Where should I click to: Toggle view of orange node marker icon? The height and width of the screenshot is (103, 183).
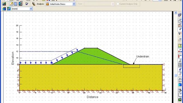coord(180,74)
